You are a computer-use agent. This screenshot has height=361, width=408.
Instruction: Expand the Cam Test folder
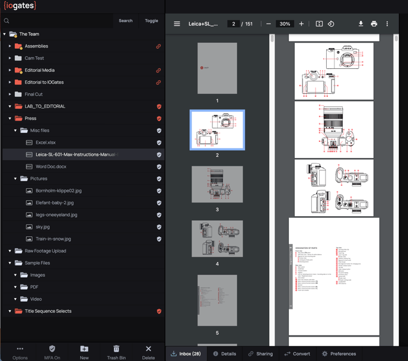pos(10,58)
